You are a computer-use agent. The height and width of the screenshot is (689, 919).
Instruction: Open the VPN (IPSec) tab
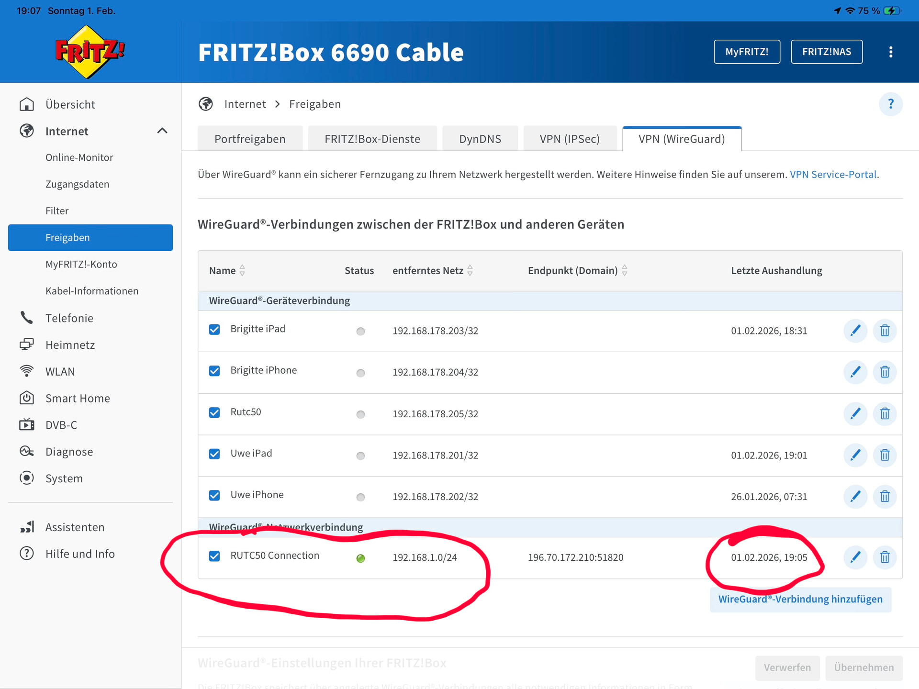[x=570, y=139]
